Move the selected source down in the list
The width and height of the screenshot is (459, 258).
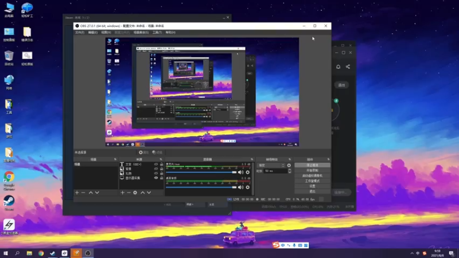[x=149, y=193]
